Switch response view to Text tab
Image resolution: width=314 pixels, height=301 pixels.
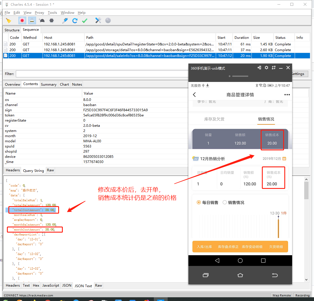(26, 285)
